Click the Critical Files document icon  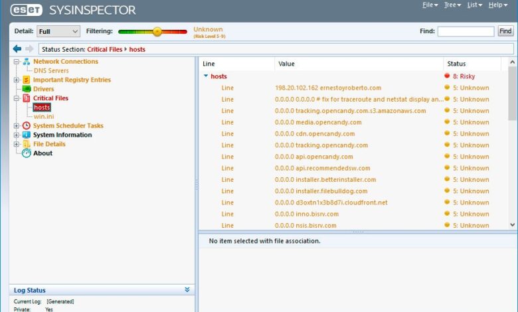click(x=27, y=98)
